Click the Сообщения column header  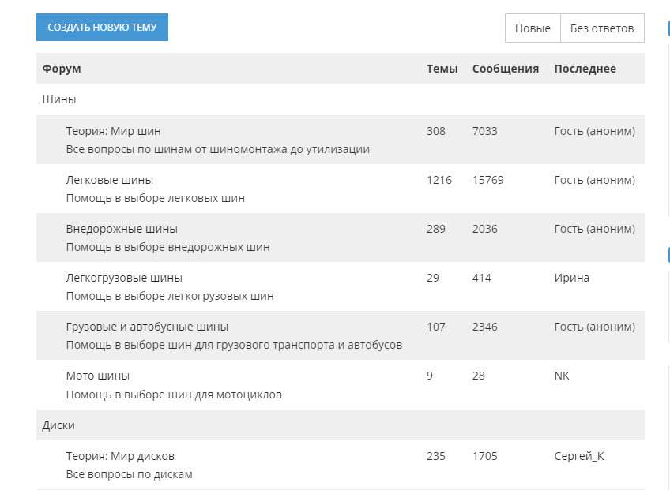pyautogui.click(x=506, y=69)
